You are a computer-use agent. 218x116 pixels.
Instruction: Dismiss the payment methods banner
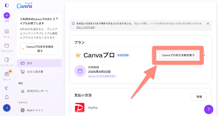(x=208, y=23)
